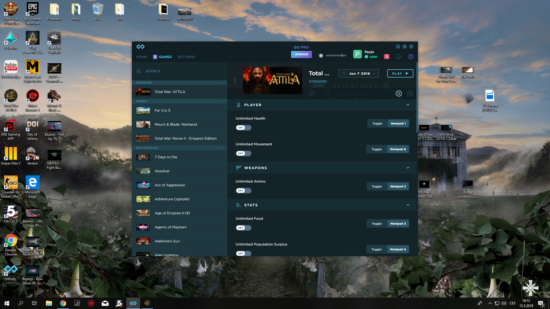Screen dimensions: 550x309
Task: Open Dead by Daylight desktop shortcut
Action: [x=54, y=43]
